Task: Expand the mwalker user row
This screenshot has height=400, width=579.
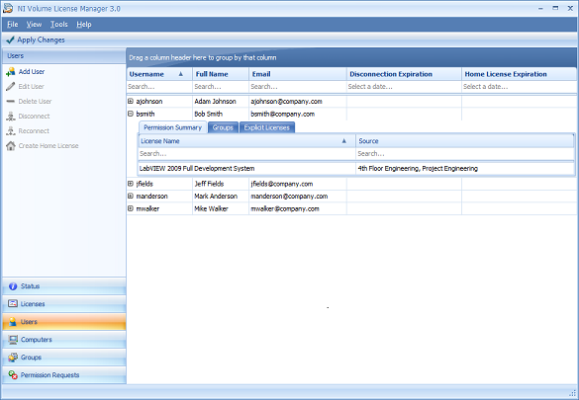Action: (131, 208)
